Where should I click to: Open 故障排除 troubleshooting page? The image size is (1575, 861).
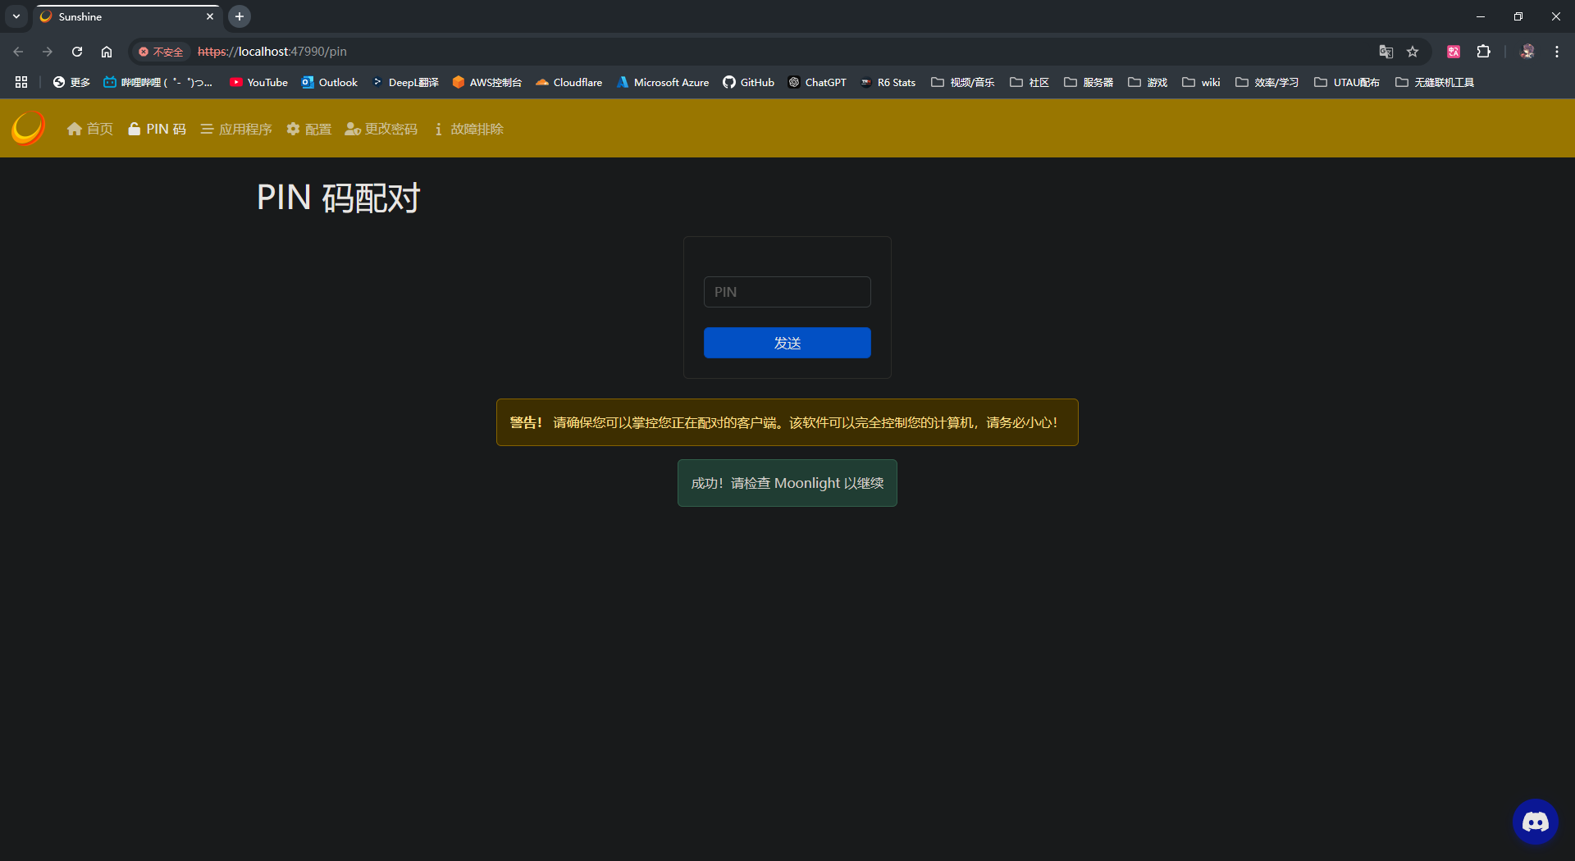pyautogui.click(x=468, y=130)
